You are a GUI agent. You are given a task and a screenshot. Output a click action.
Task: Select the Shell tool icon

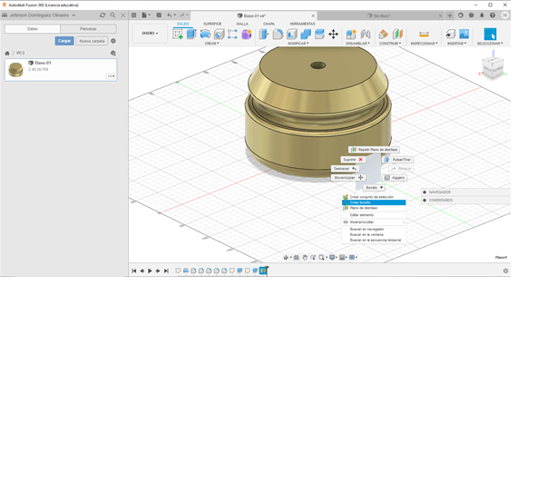(x=291, y=34)
